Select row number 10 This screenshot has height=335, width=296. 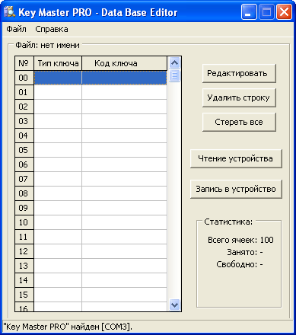click(24, 222)
